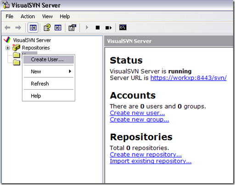Open the https://workxp:8443/svn/ server URL link
This screenshot has height=185, width=235.
pyautogui.click(x=189, y=78)
